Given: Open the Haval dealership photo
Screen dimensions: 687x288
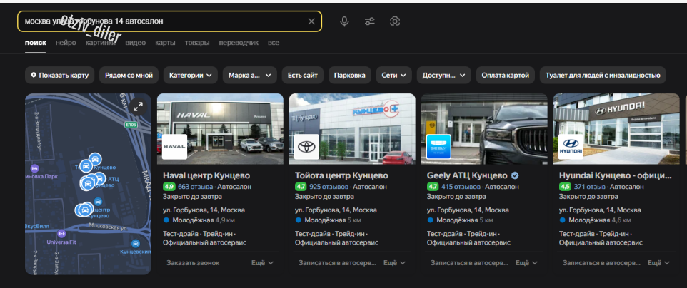Looking at the screenshot, I should pyautogui.click(x=220, y=129).
